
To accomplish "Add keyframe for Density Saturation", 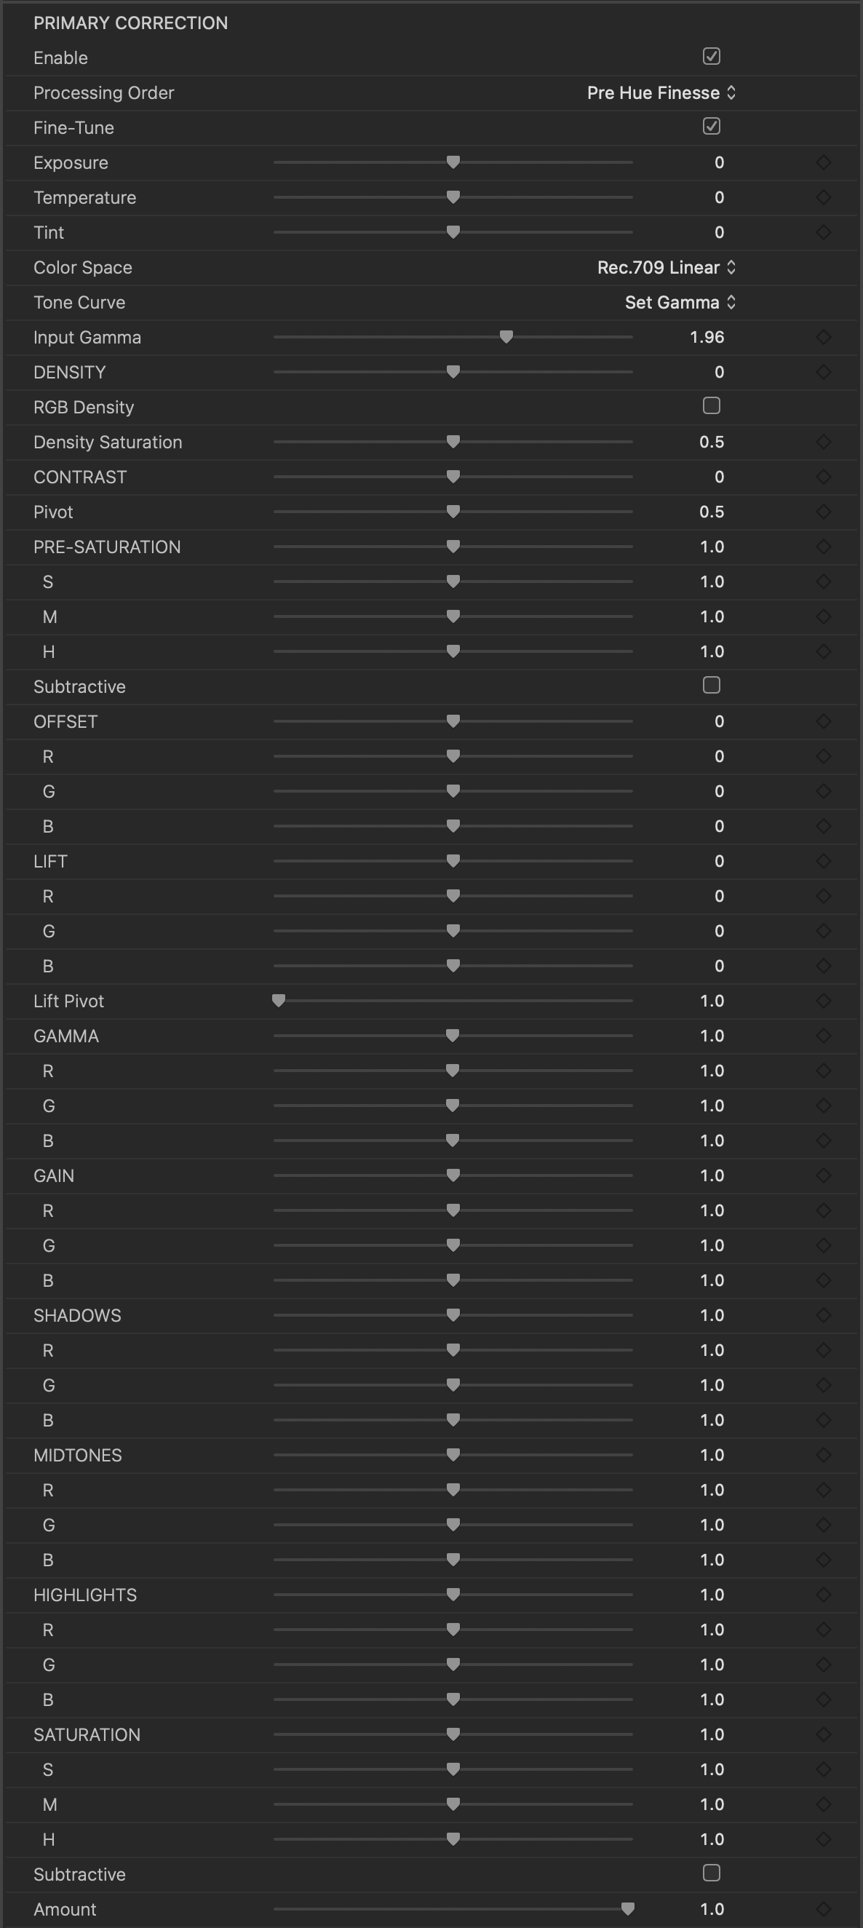I will tap(823, 443).
